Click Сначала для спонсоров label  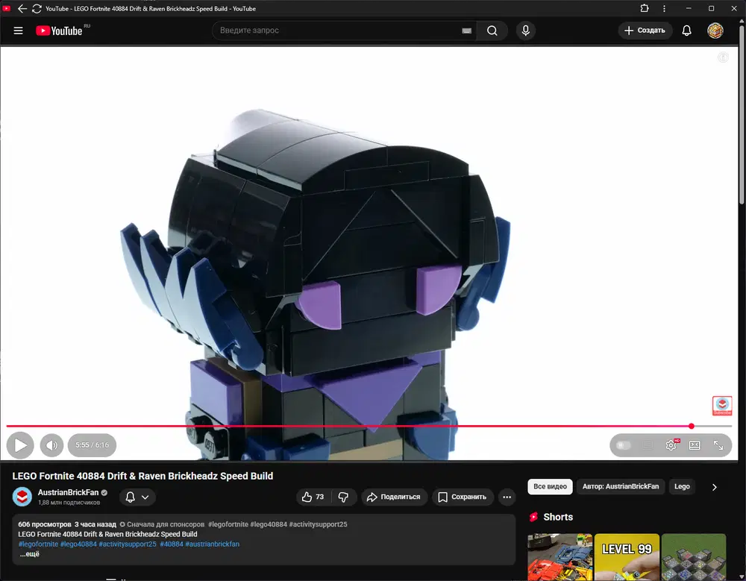(x=162, y=524)
